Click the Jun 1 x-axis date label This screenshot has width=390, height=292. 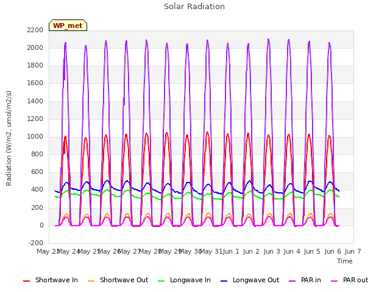pos(231,251)
